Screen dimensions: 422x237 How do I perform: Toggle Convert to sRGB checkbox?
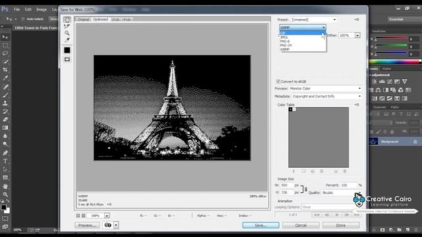coord(278,82)
